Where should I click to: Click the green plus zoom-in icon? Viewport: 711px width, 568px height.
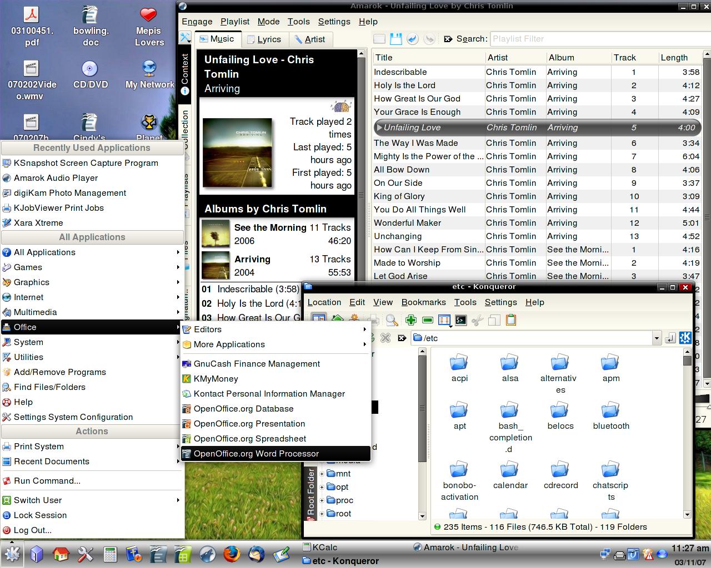[411, 320]
